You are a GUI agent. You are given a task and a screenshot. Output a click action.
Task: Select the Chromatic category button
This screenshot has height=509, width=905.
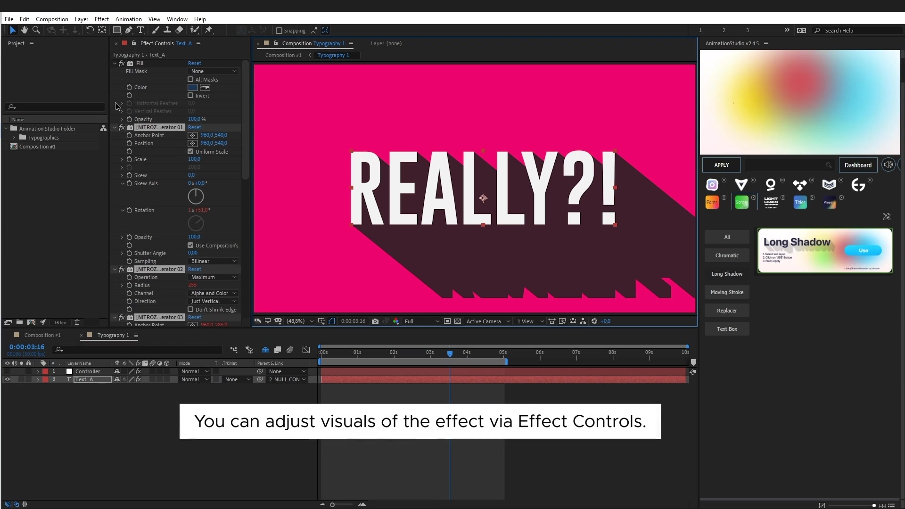tap(727, 255)
